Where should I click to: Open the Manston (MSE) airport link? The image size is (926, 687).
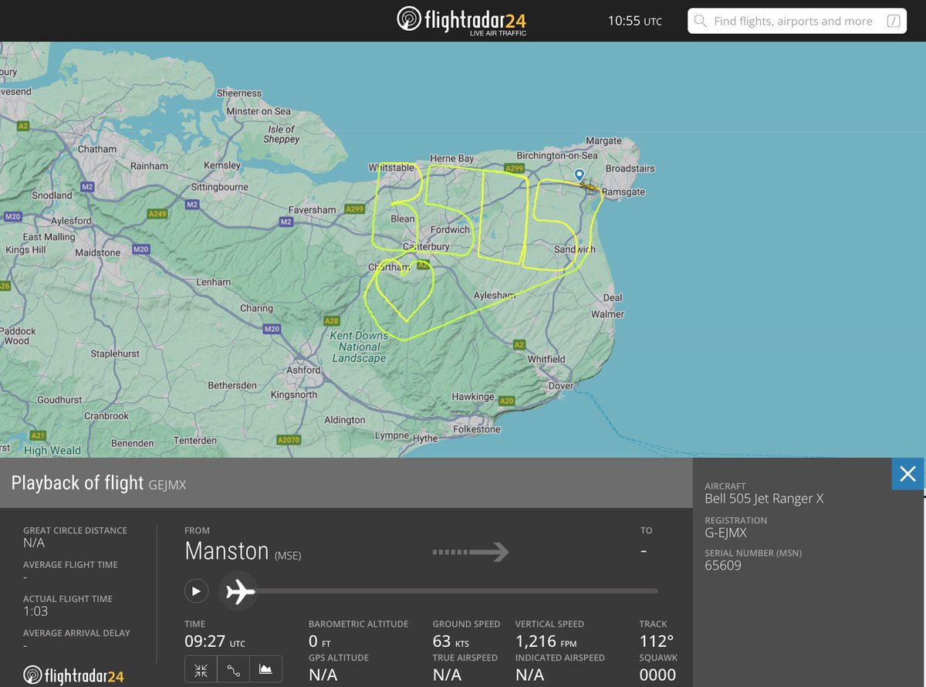click(225, 550)
